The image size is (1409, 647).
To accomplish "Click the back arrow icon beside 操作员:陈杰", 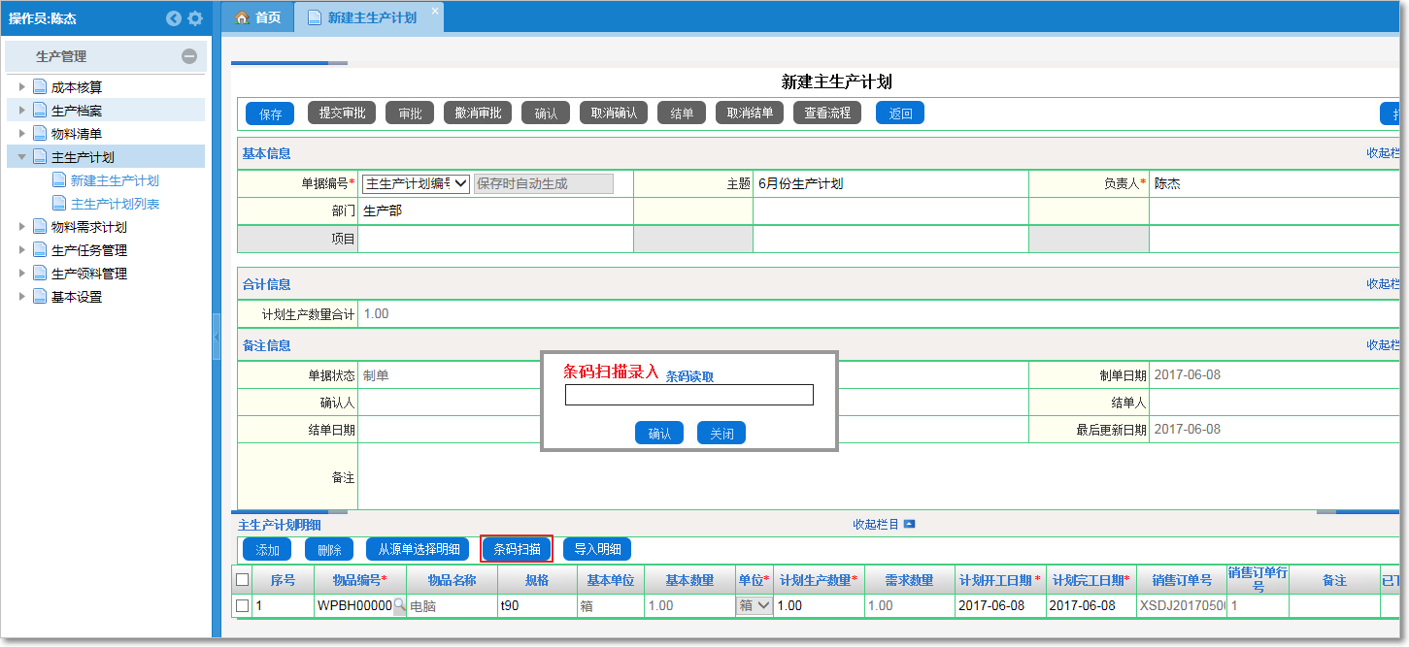I will point(173,17).
